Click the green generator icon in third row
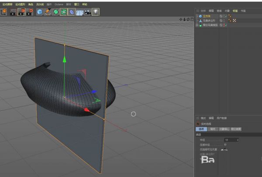 (200, 25)
